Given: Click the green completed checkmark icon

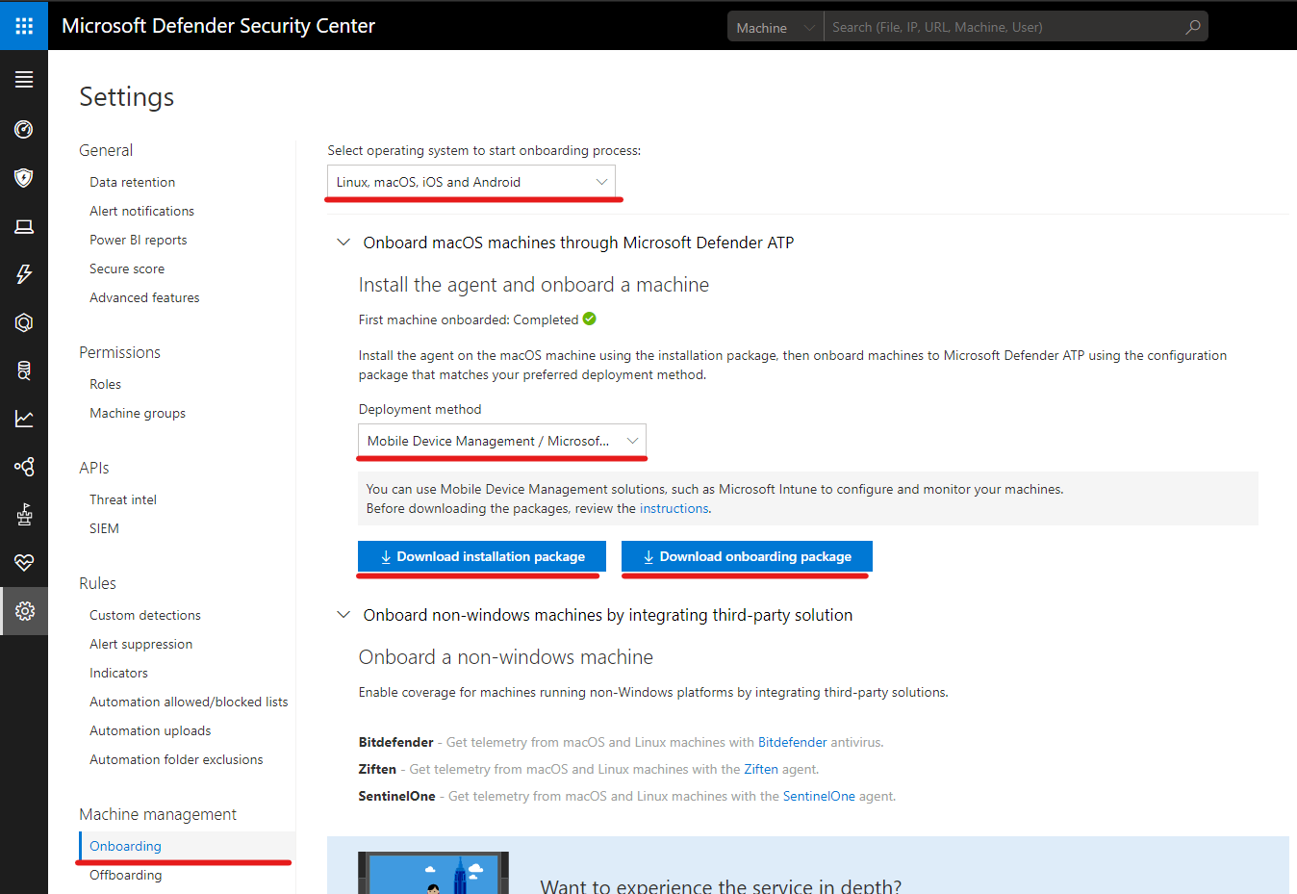Looking at the screenshot, I should (590, 319).
